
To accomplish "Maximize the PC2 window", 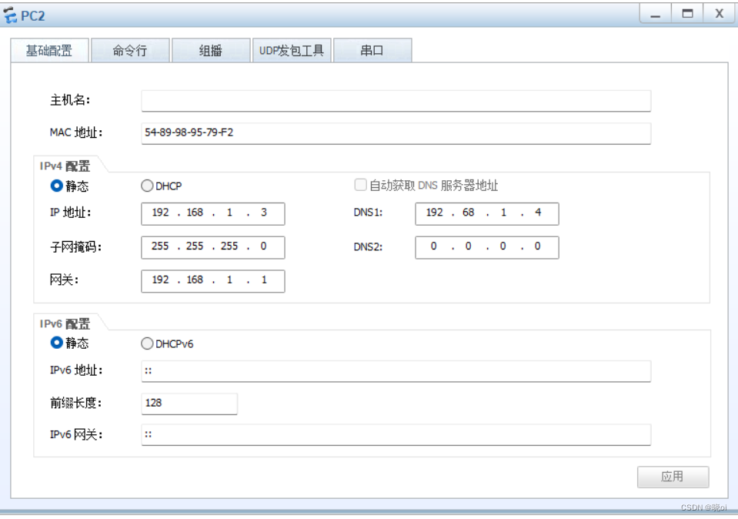I will pos(687,14).
